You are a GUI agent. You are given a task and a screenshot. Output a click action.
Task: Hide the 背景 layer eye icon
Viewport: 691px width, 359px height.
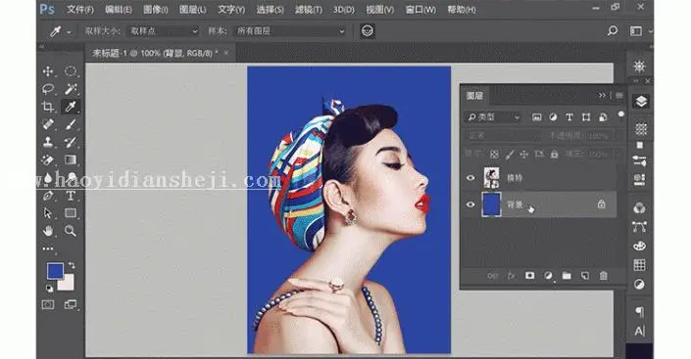pos(470,204)
